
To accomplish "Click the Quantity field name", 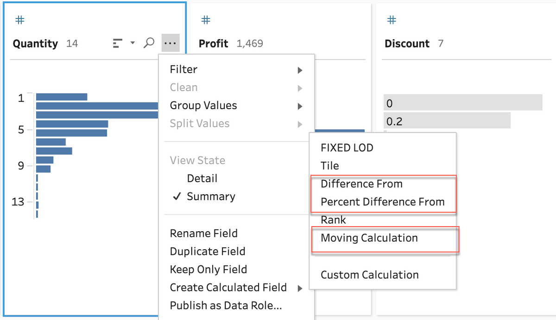I will (35, 43).
